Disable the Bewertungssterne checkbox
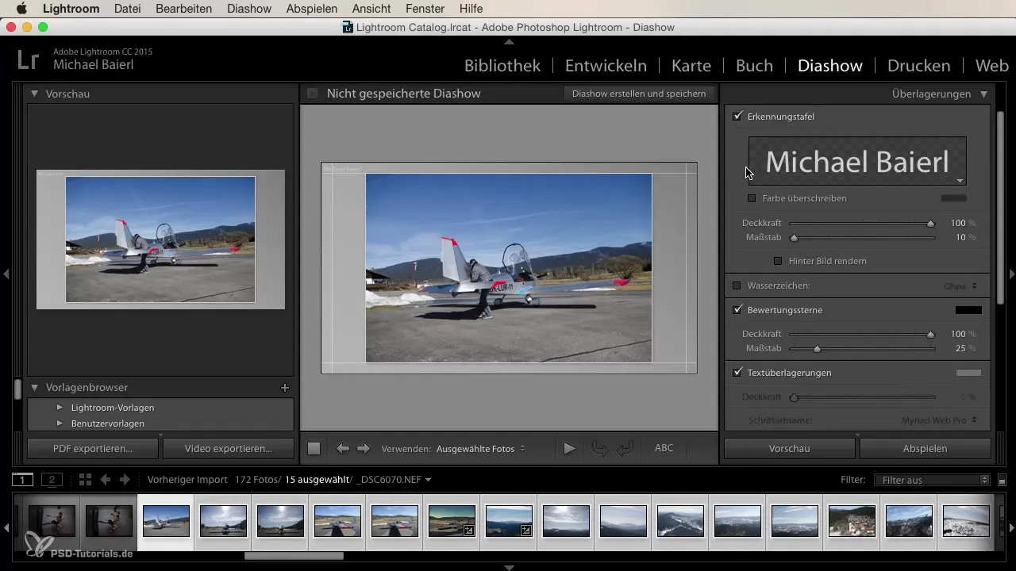This screenshot has width=1016, height=571. pyautogui.click(x=737, y=310)
